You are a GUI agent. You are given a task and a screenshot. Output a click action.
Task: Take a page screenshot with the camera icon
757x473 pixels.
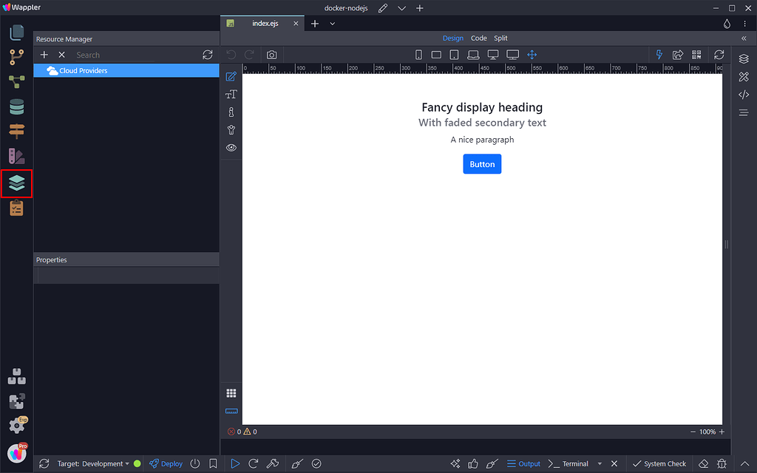click(x=271, y=54)
